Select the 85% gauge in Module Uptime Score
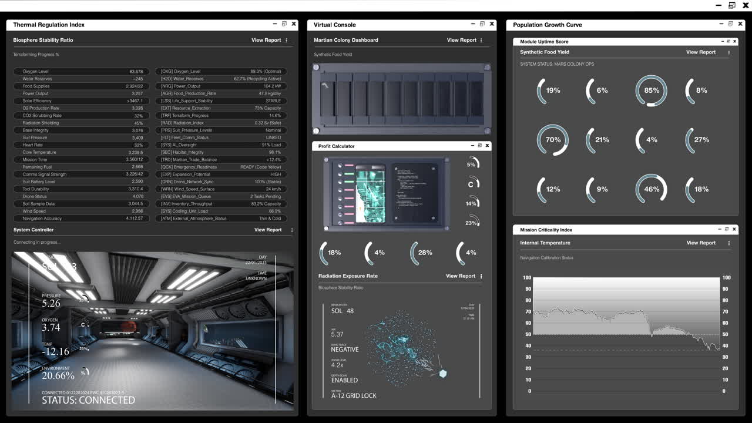 [x=651, y=90]
